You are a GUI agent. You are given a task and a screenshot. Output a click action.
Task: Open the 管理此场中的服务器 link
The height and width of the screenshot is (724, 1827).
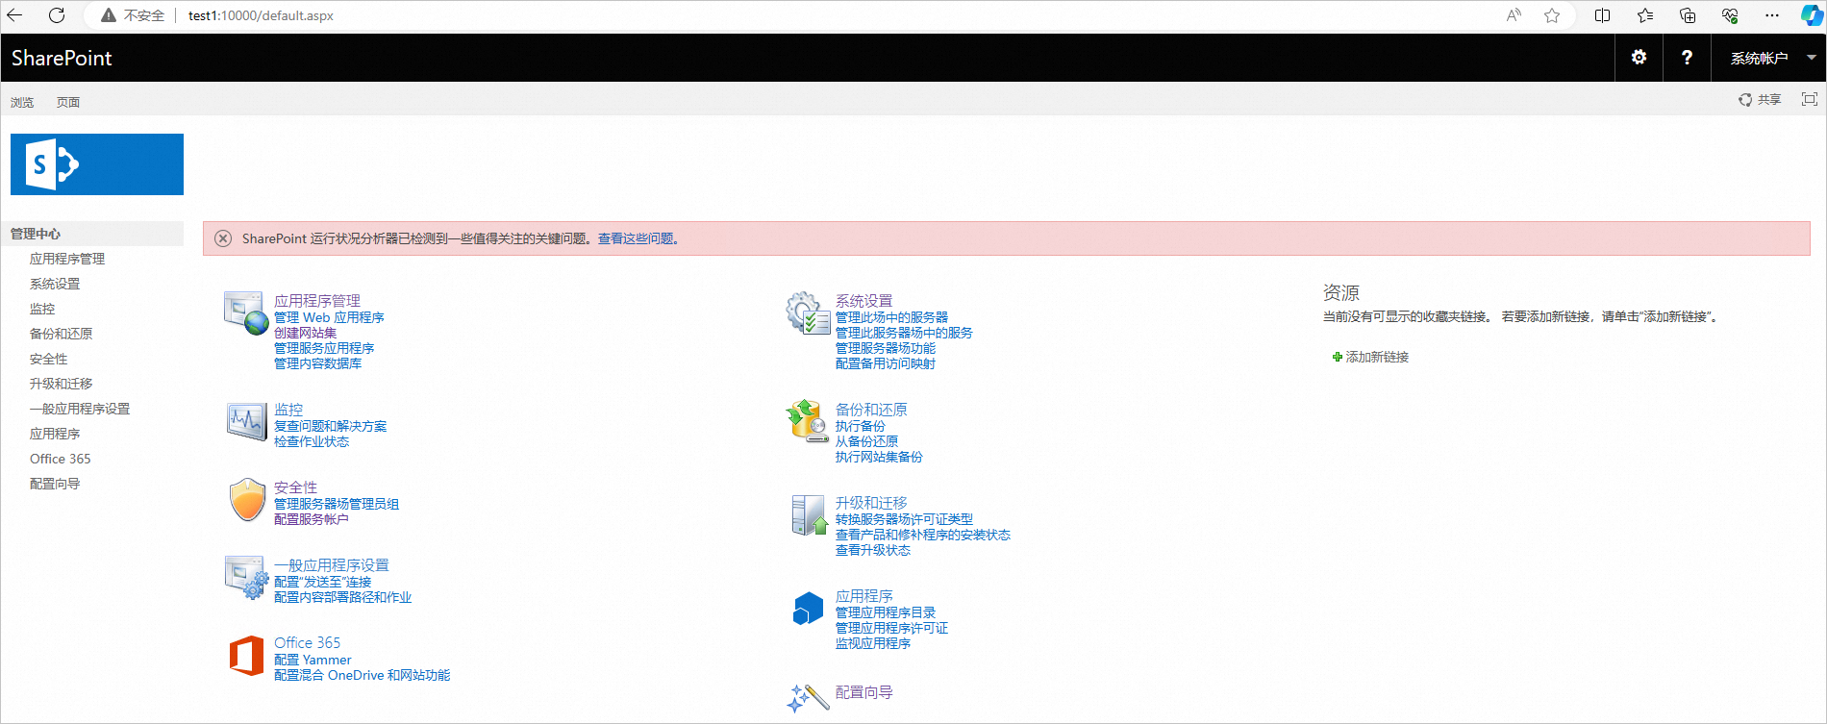click(x=891, y=317)
